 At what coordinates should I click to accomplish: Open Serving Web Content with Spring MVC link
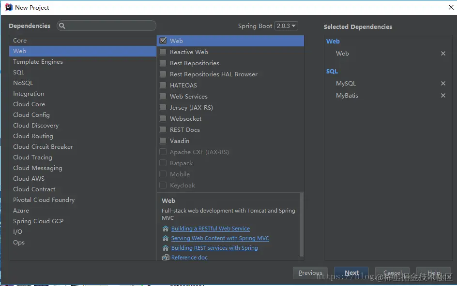(x=220, y=238)
